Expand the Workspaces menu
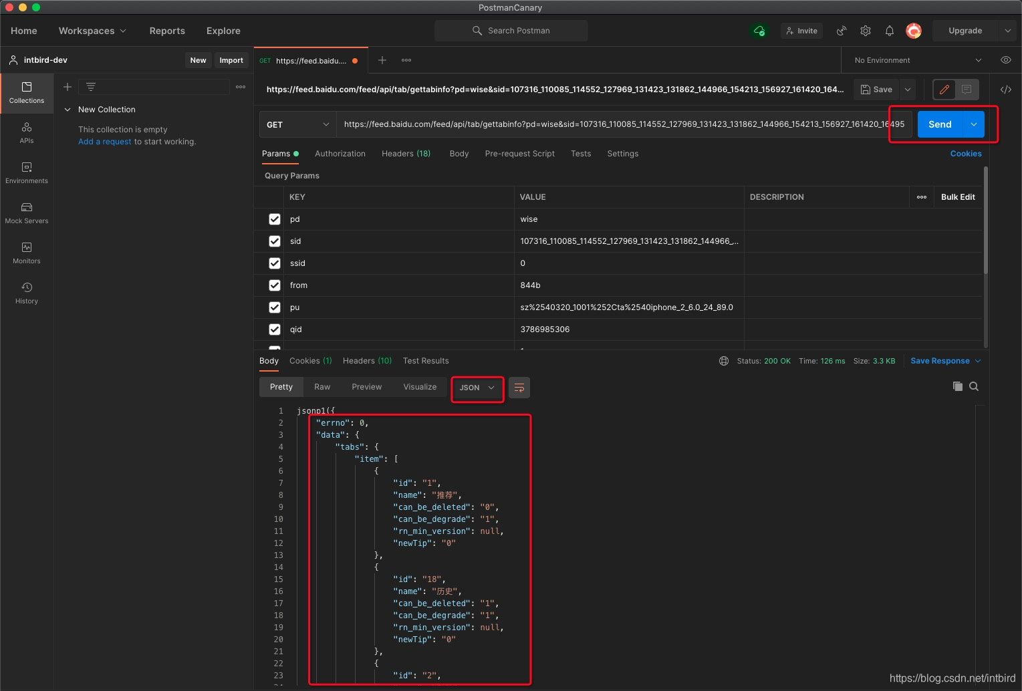This screenshot has width=1022, height=691. (92, 31)
